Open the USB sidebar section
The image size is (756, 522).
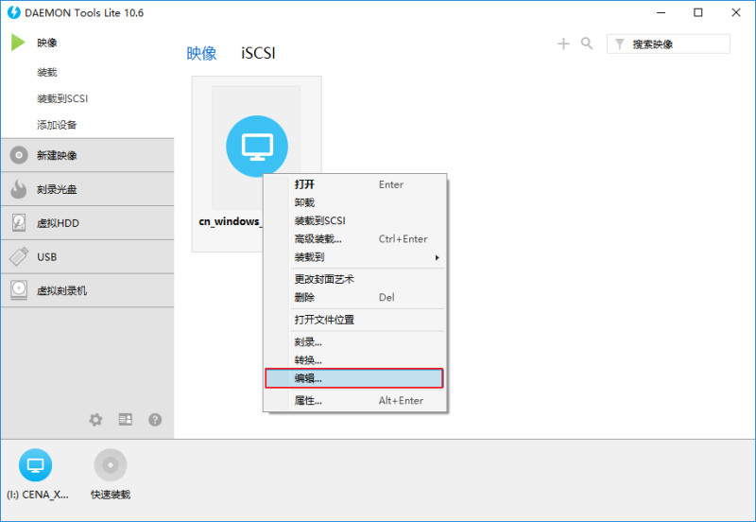[x=87, y=256]
